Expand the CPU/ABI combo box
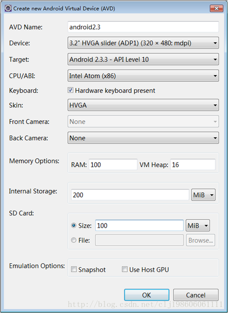 143,76
